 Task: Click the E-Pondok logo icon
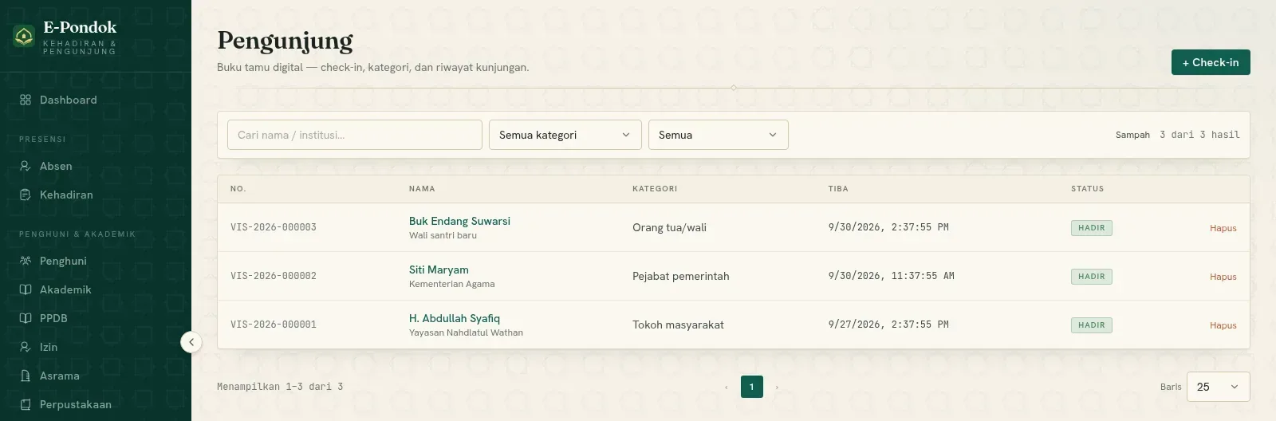(24, 36)
